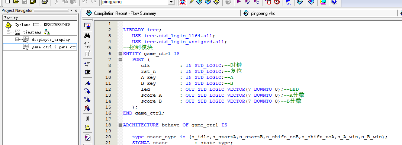402x145 pixels.
Task: Click the SOPC Builder computer icon
Action: click(x=323, y=2)
